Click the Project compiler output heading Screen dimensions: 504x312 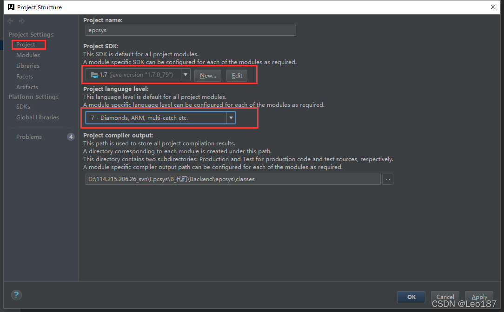(118, 136)
